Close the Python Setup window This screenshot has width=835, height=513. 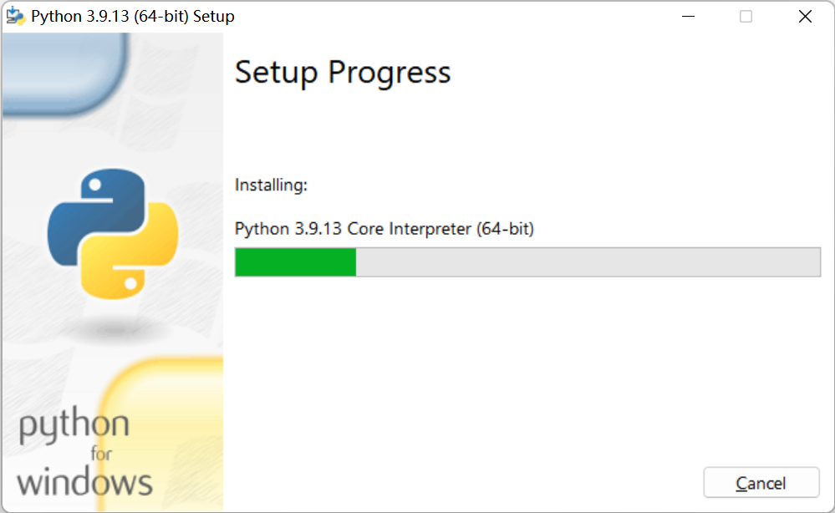[x=805, y=17]
